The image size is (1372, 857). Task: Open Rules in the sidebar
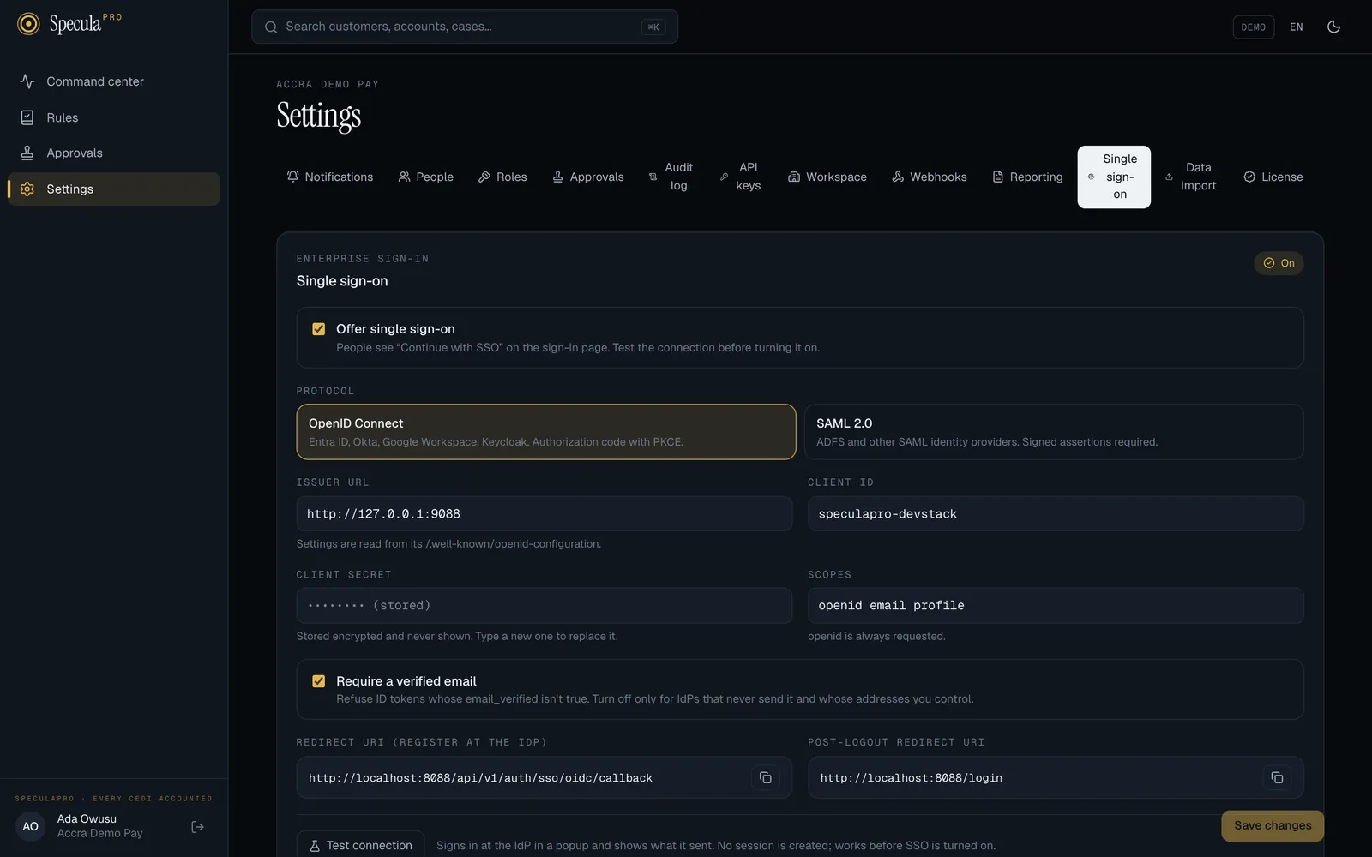[x=113, y=117]
